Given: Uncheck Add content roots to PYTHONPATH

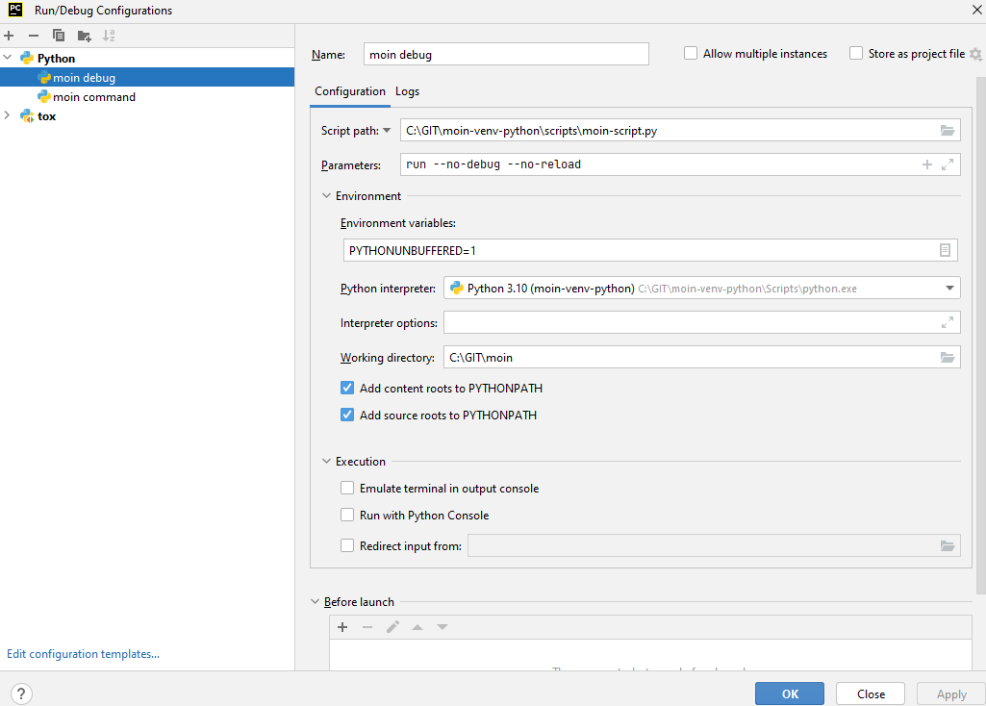Looking at the screenshot, I should (347, 388).
